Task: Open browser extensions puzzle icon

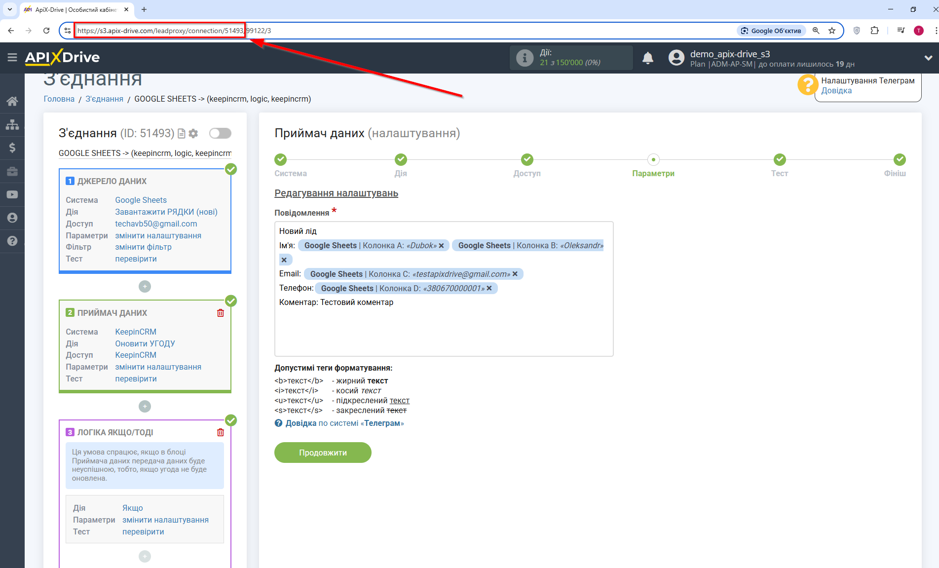Action: [874, 31]
